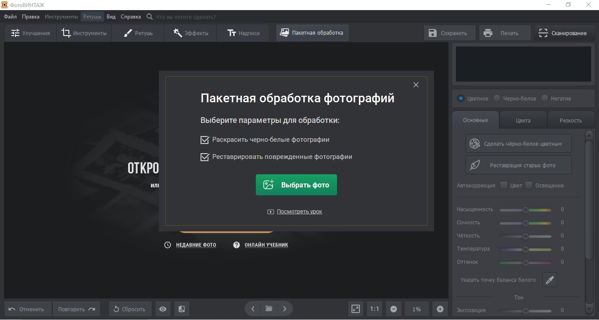Click the Пакетная обработка button

(312, 32)
